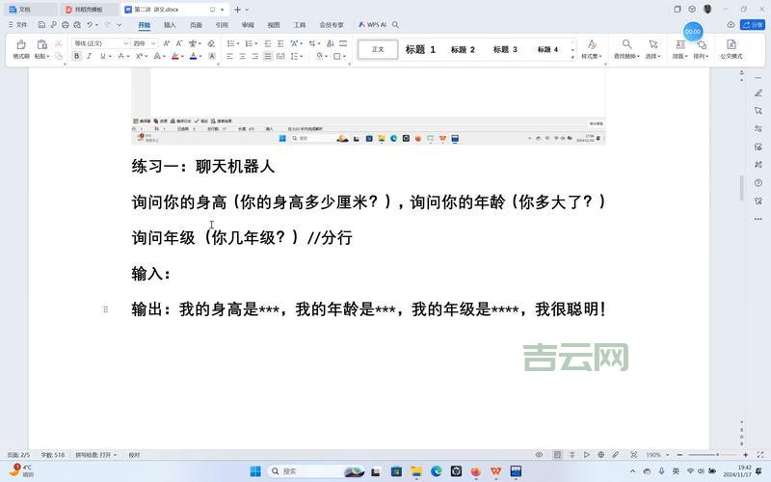Viewport: 771px width, 482px height.
Task: Switch to the Review (审阅) tab
Action: tap(248, 25)
